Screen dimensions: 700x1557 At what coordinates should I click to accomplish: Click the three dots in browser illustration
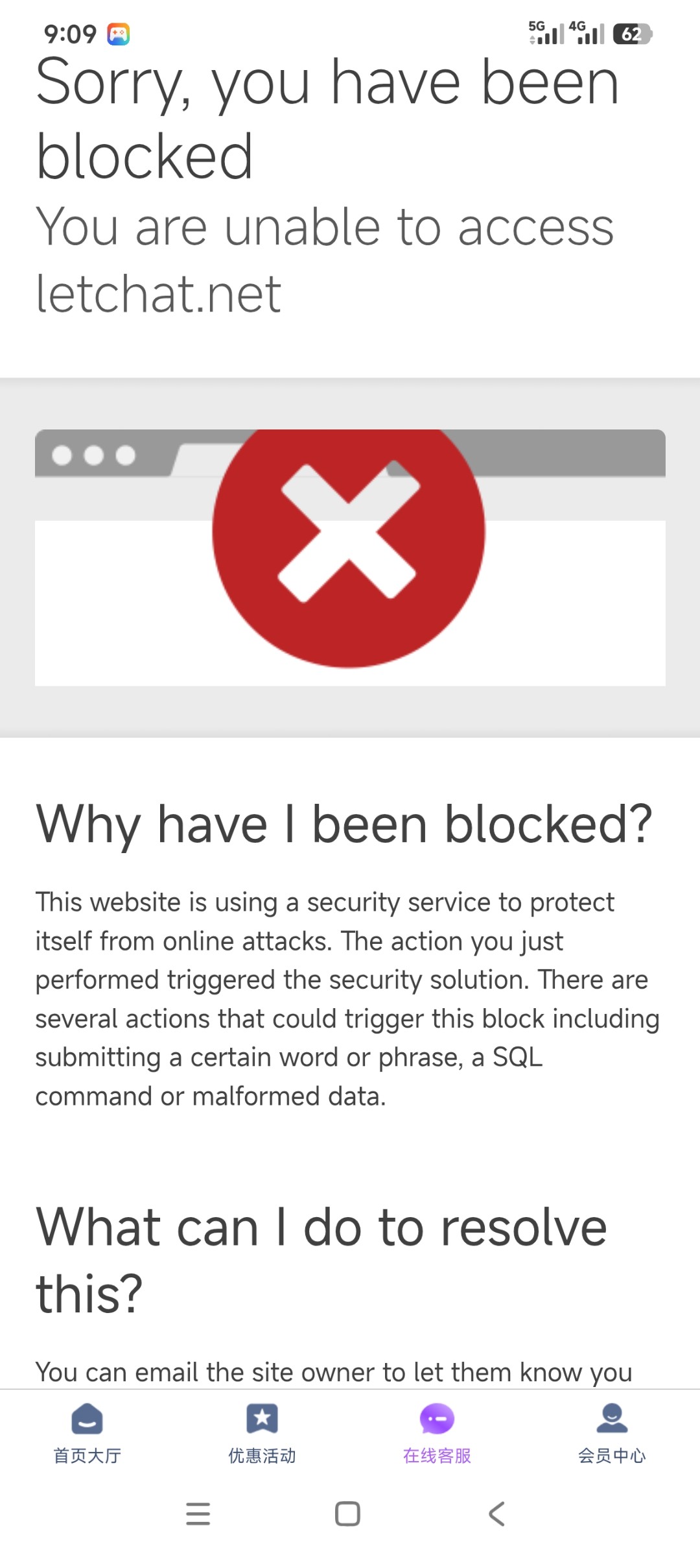(x=93, y=455)
